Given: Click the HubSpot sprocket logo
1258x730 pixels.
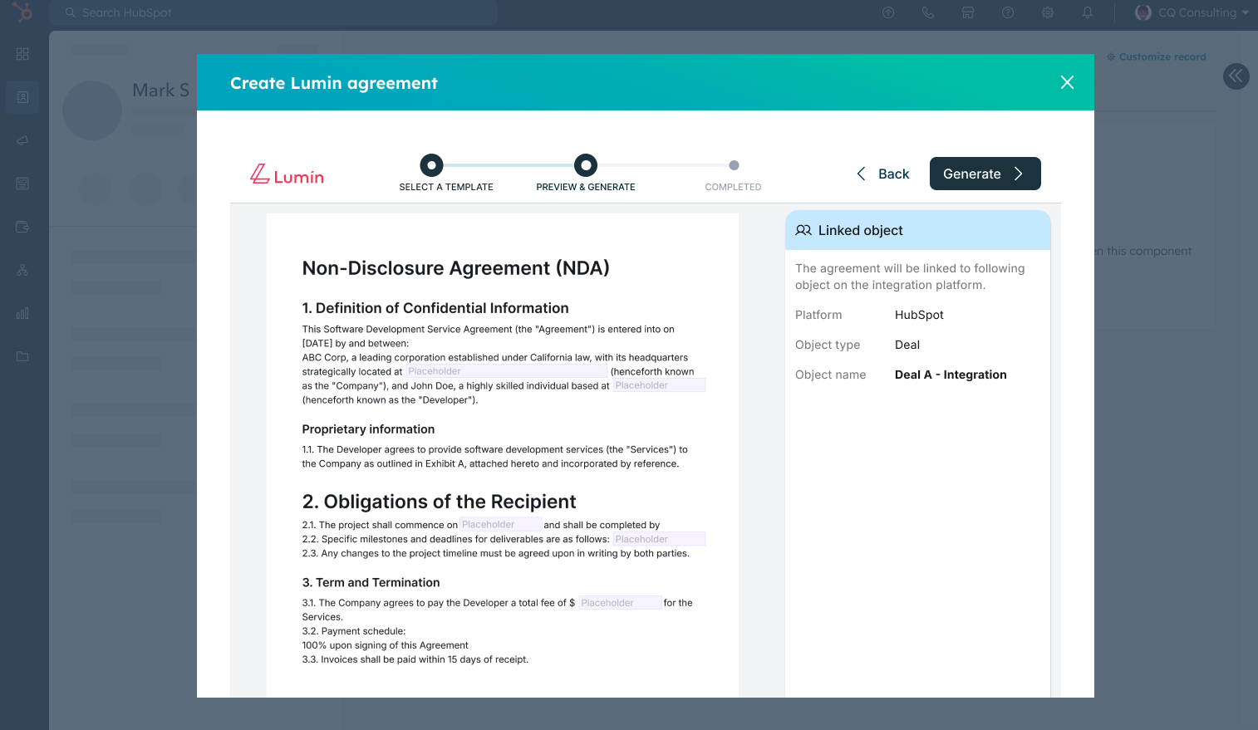Looking at the screenshot, I should pos(22,12).
